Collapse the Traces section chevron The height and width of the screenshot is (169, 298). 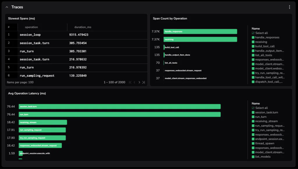click(7, 7)
